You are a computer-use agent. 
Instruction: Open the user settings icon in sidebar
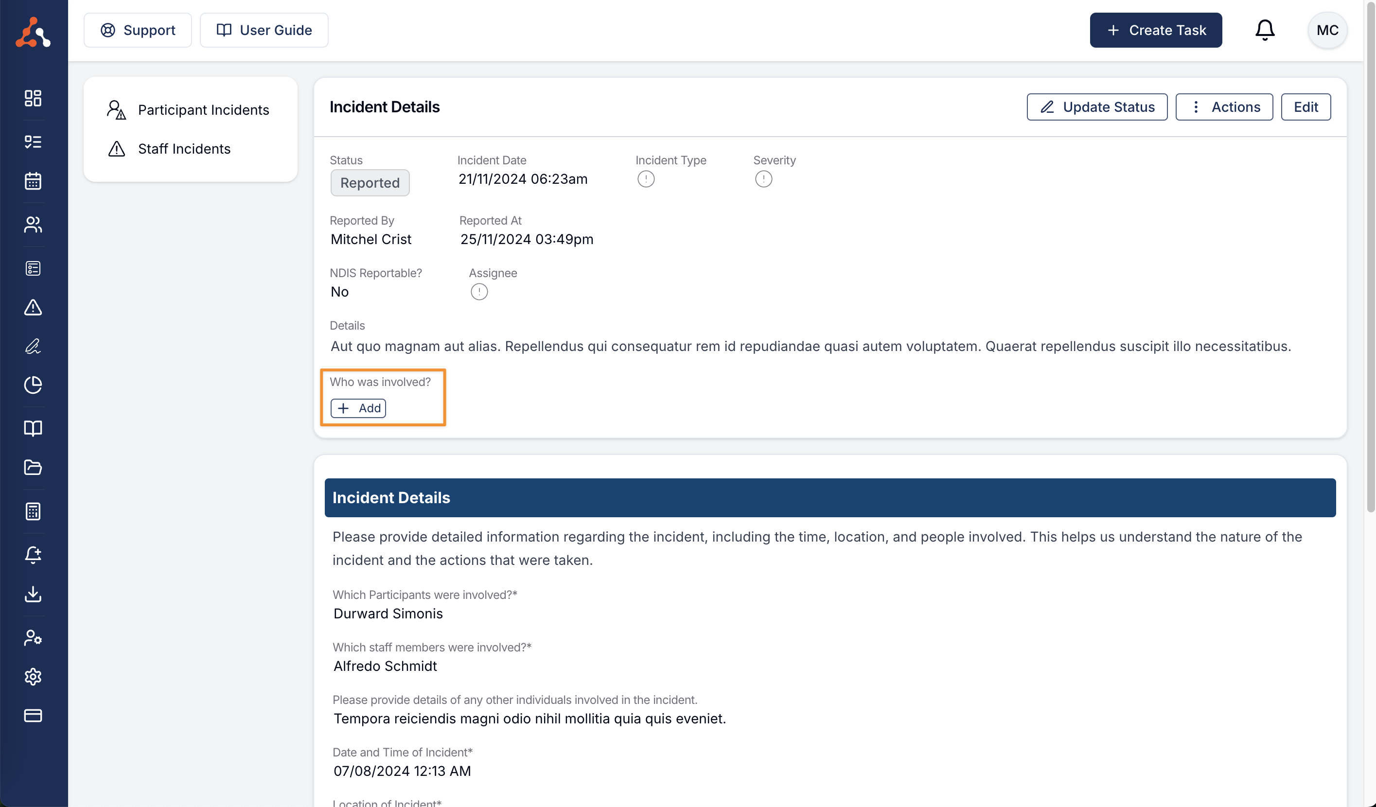tap(33, 637)
